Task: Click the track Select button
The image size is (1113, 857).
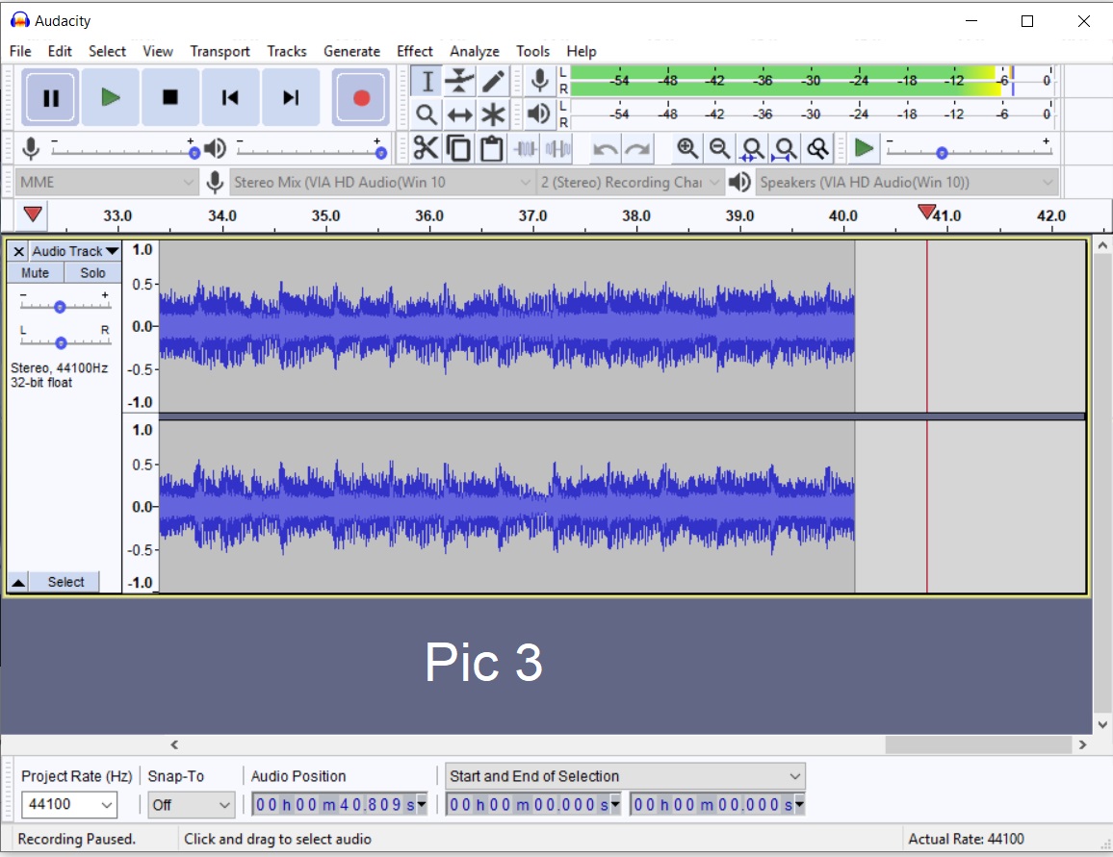Action: [x=65, y=582]
